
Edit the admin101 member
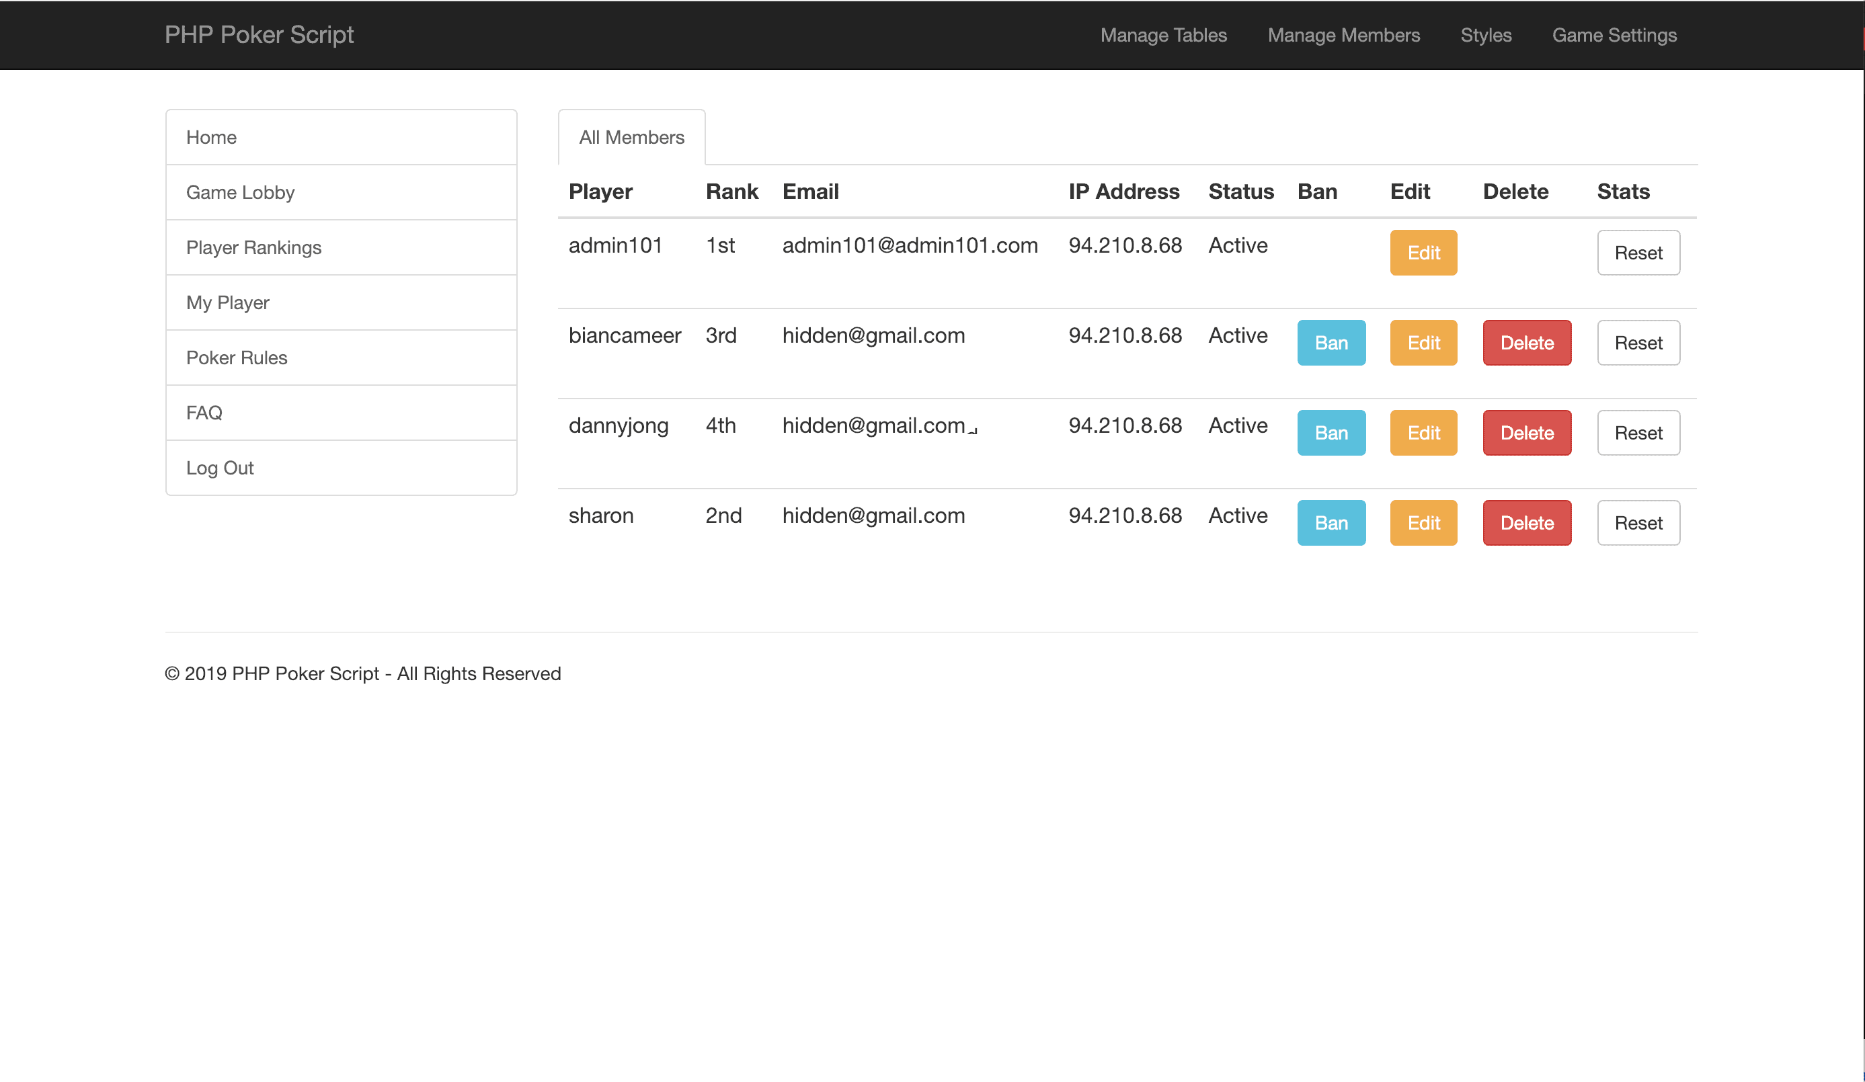coord(1423,252)
